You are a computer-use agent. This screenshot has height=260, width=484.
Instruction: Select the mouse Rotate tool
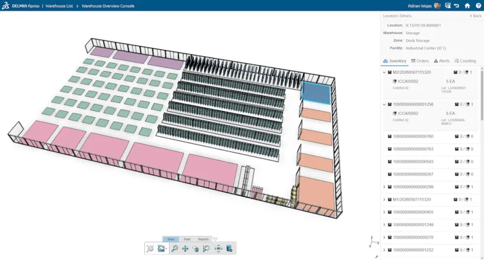point(195,249)
